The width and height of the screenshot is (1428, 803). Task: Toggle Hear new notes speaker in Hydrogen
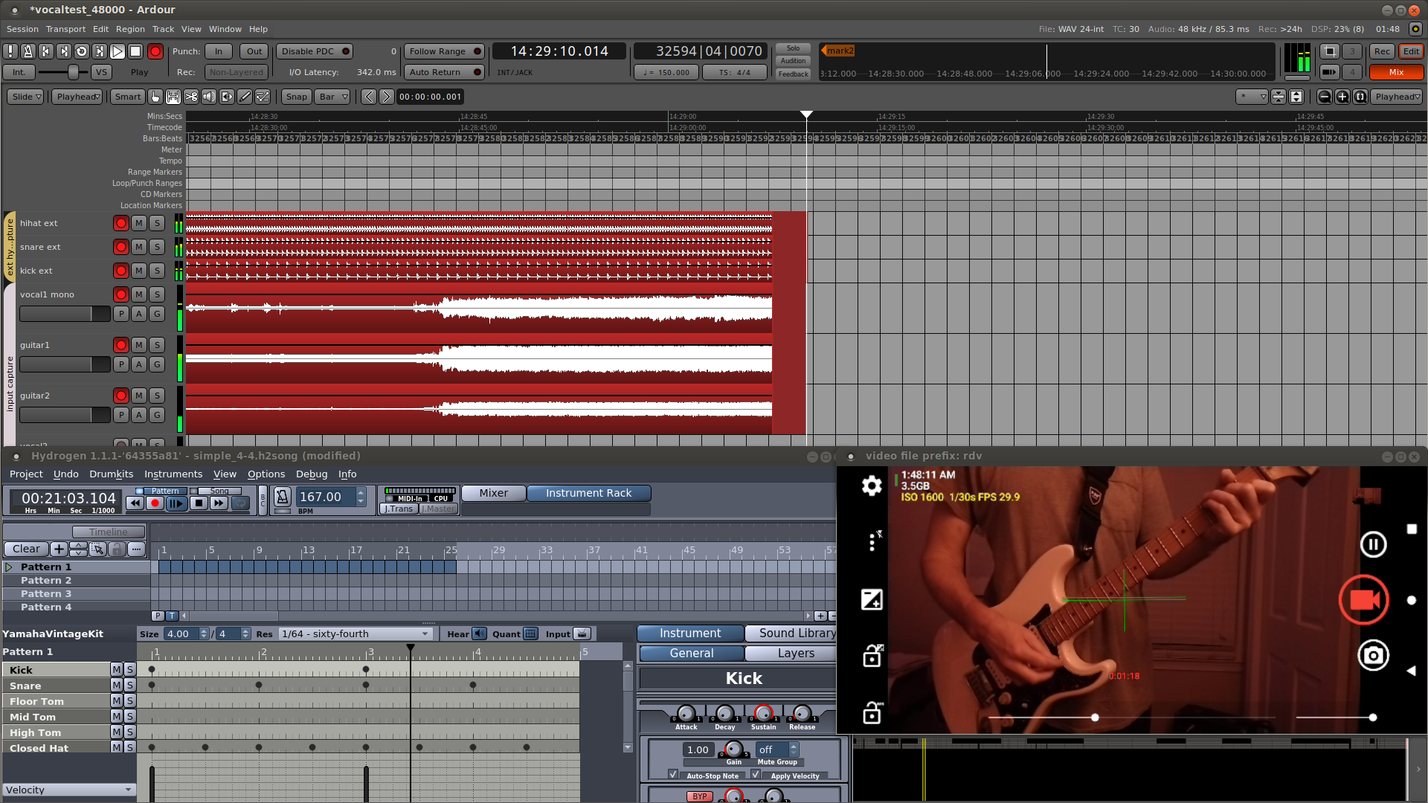[x=479, y=633]
